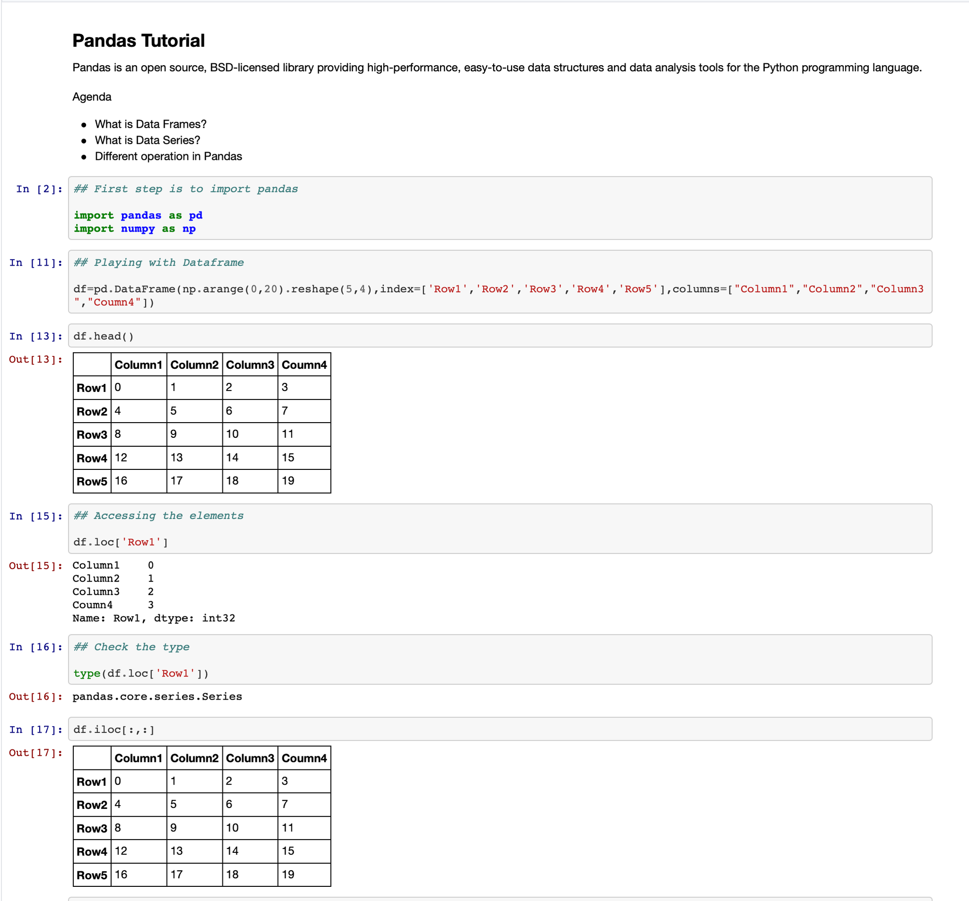The image size is (969, 901).
Task: Click Row3 label in the Out[13] table
Action: pos(92,435)
